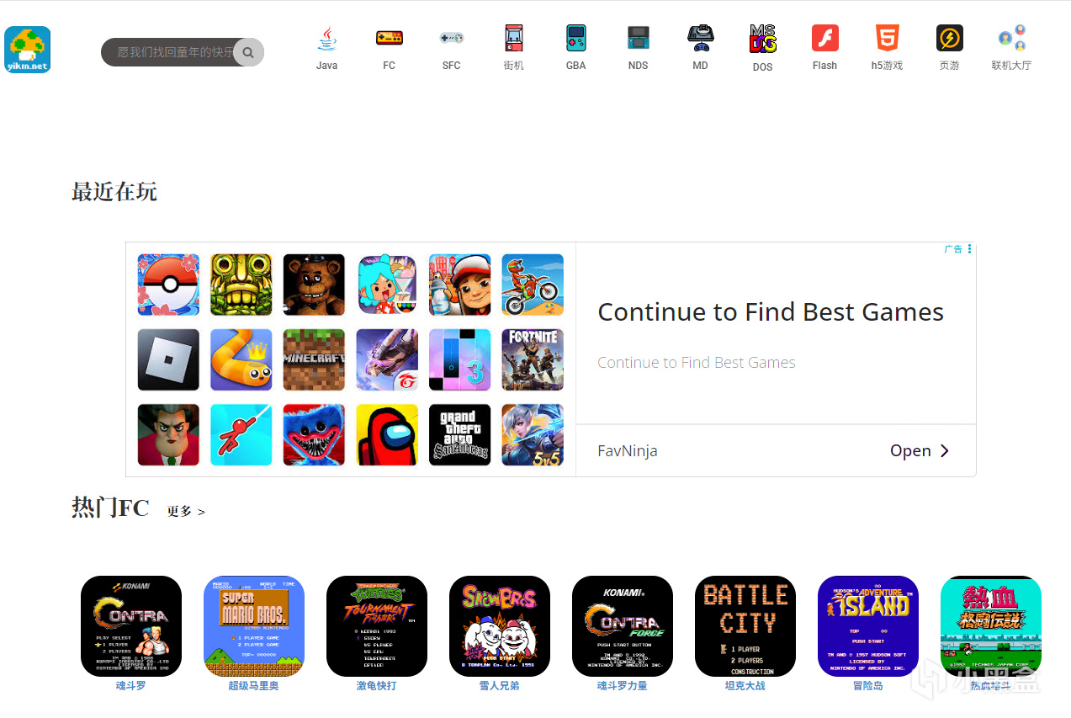
Task: Select the MS-DOS games category
Action: [763, 39]
